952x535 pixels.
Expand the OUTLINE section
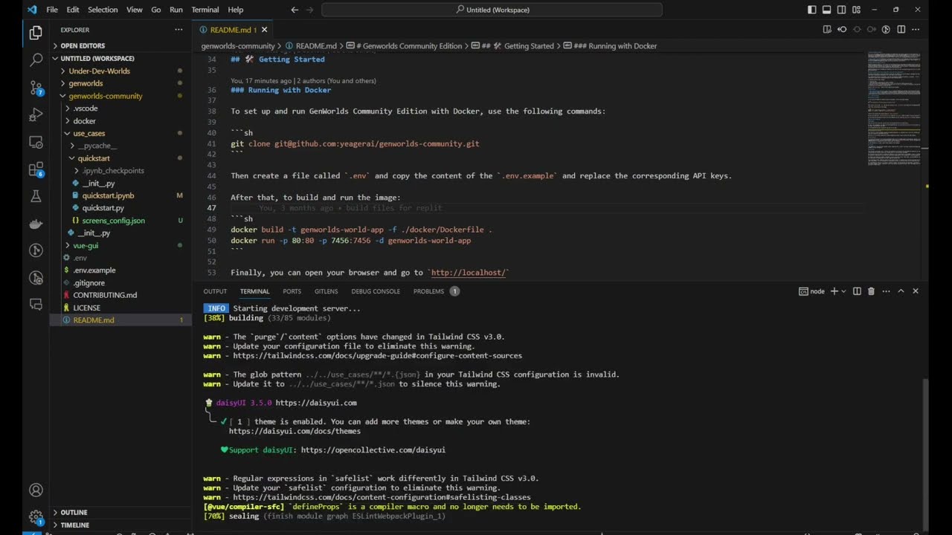coord(120,512)
